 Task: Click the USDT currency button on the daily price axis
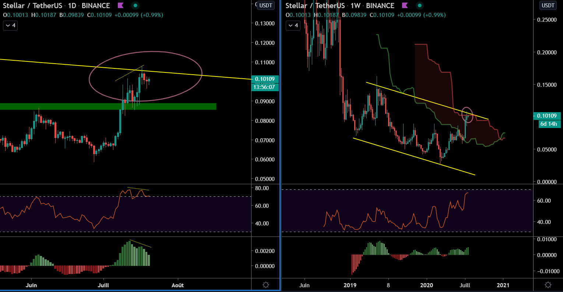(x=265, y=5)
